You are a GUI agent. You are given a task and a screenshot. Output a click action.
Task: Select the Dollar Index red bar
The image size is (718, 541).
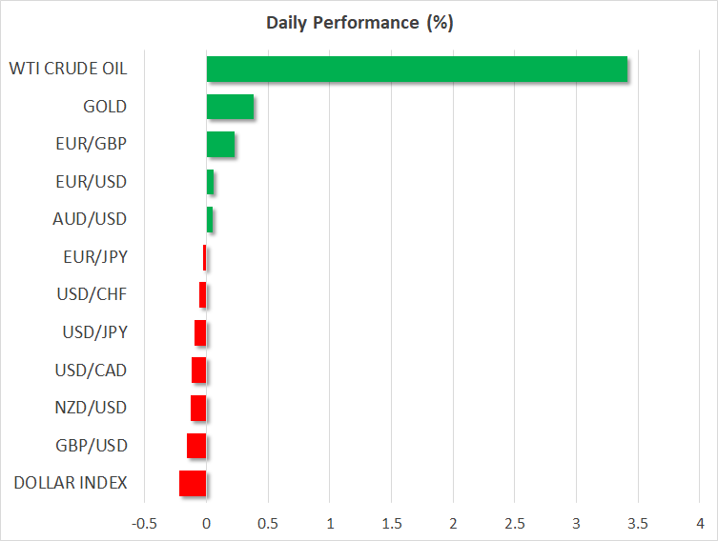193,483
